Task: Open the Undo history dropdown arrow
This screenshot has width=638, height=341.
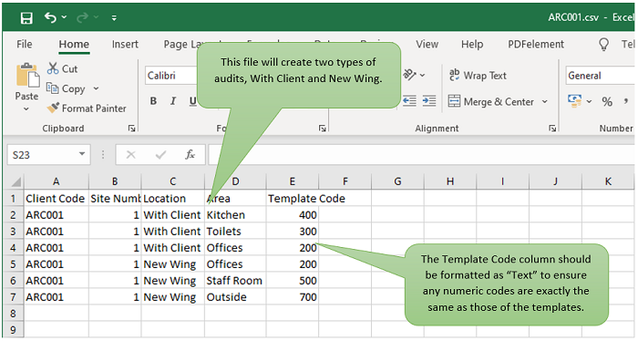Action: coord(65,17)
